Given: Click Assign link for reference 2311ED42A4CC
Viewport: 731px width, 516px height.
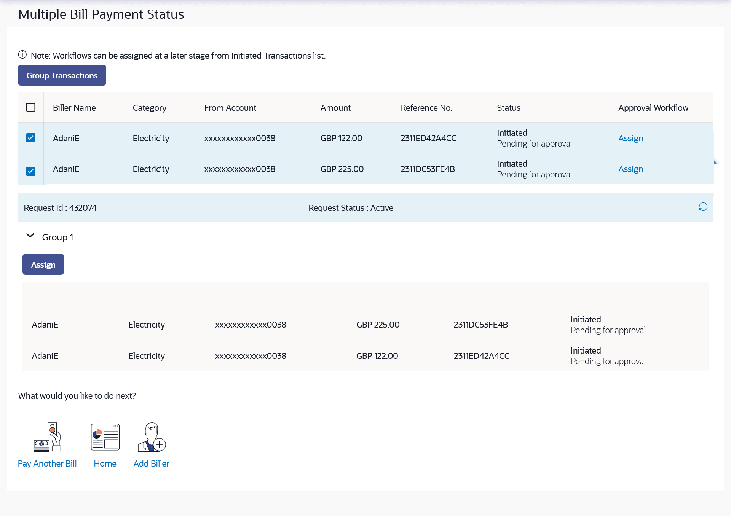Looking at the screenshot, I should [630, 138].
